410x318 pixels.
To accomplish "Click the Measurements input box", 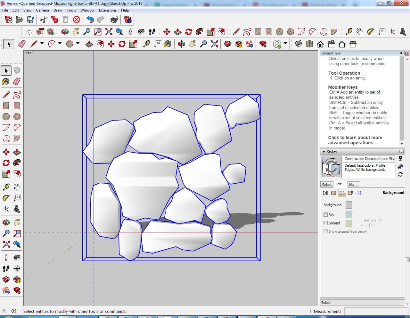I will click(376, 311).
